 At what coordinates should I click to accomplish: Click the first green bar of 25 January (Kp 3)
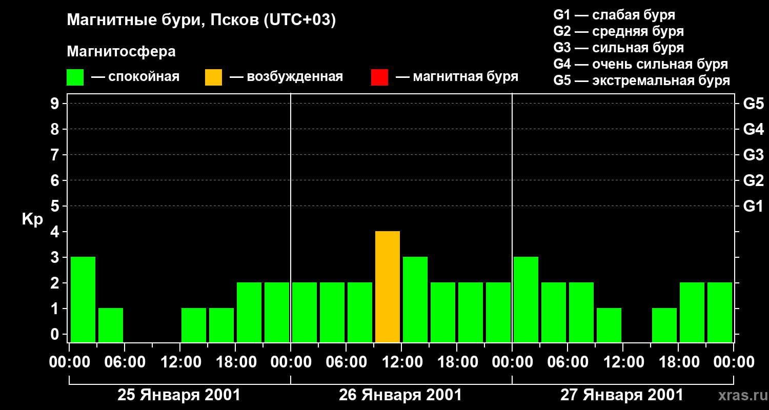[83, 300]
